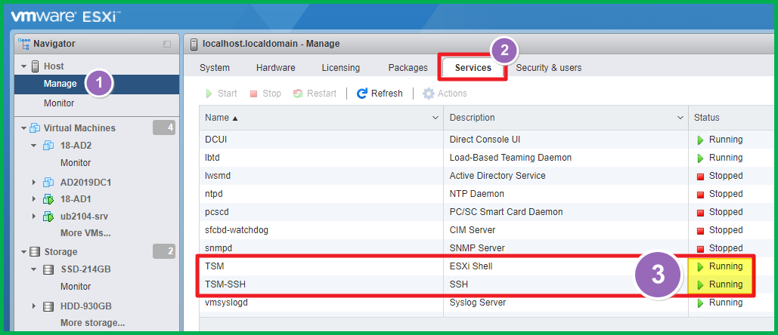
Task: Click the red Stopped icon for pcscd
Action: coord(701,213)
